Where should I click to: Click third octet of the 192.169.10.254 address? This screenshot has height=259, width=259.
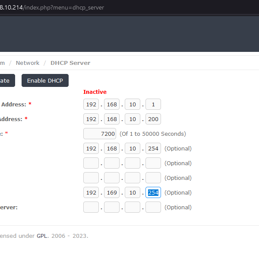(x=133, y=192)
